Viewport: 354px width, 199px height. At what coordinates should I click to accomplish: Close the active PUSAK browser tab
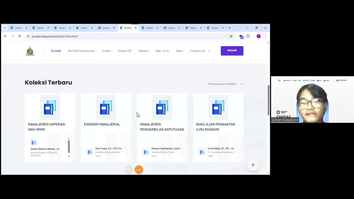[136, 28]
